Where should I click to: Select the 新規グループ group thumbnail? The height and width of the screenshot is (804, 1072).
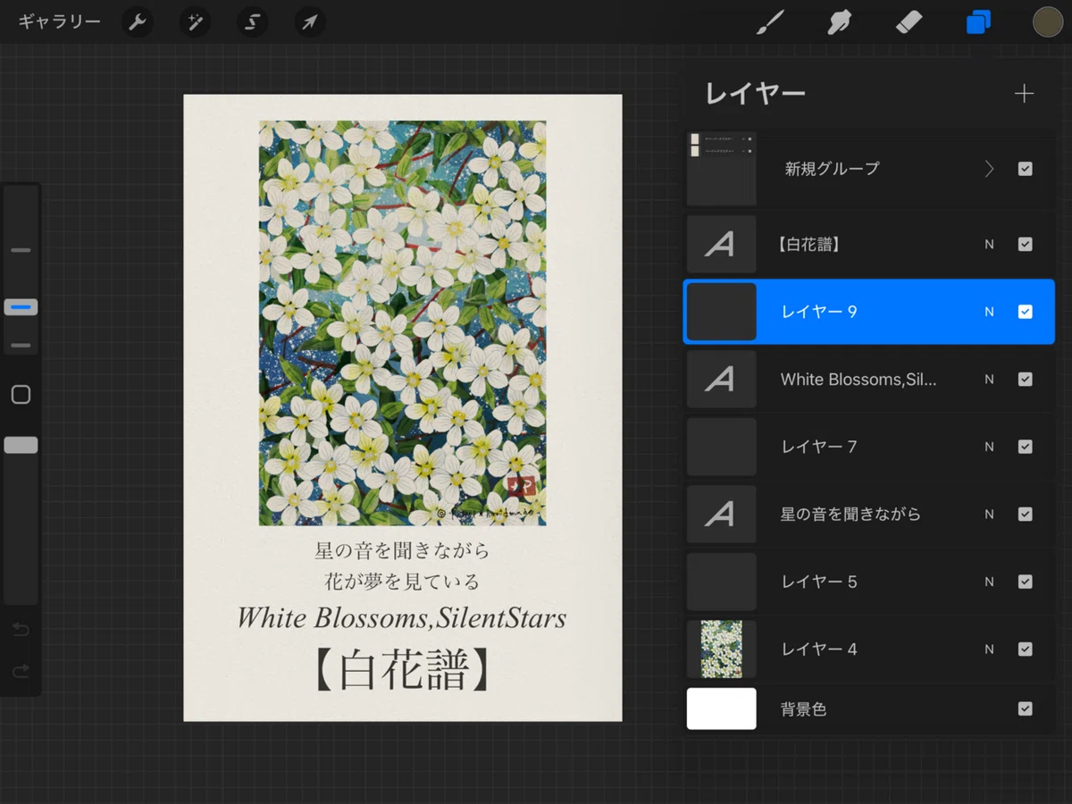pos(722,169)
